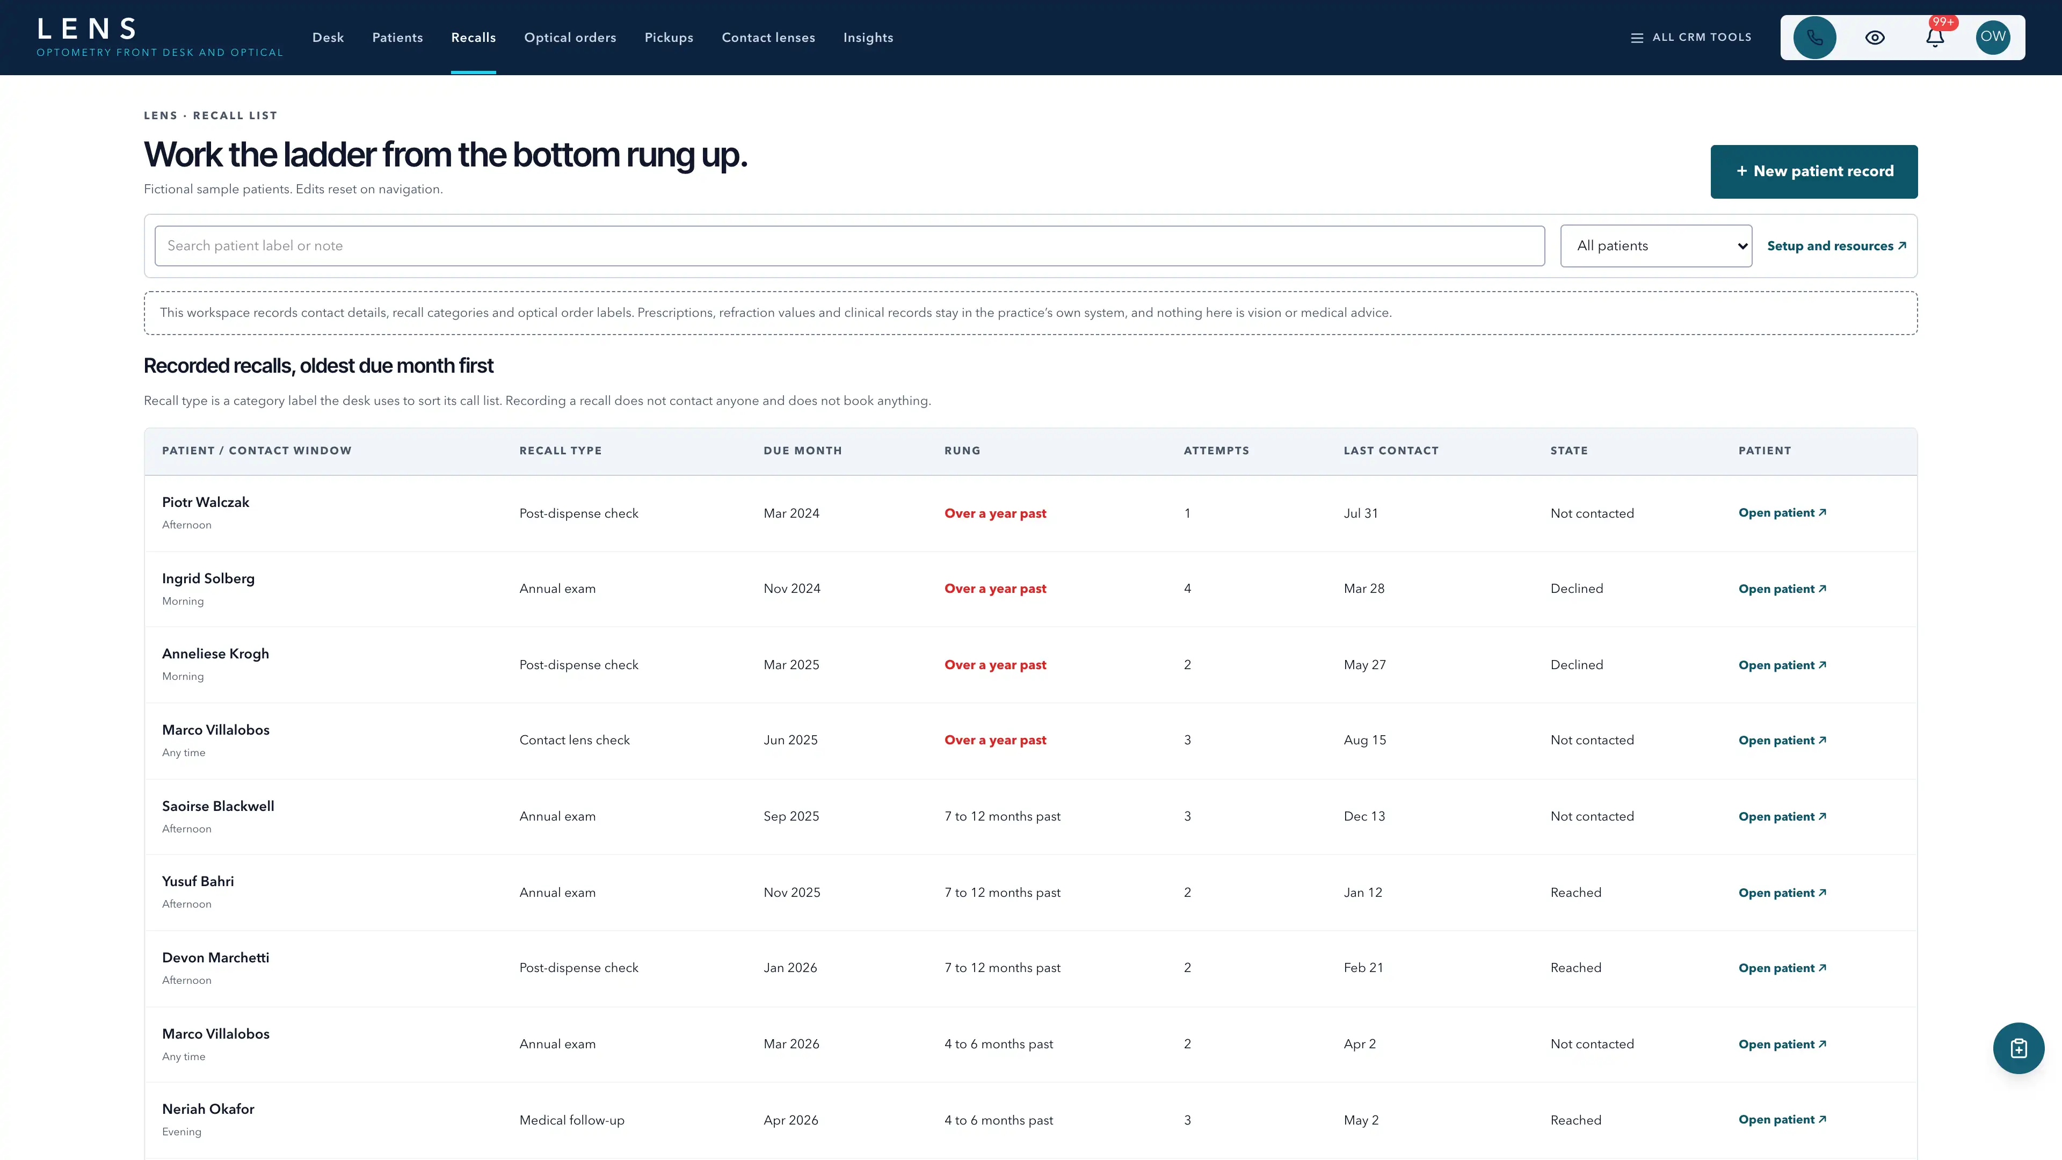This screenshot has height=1160, width=2062.
Task: Click Yusuf Bahri's Reached state
Action: [1575, 893]
